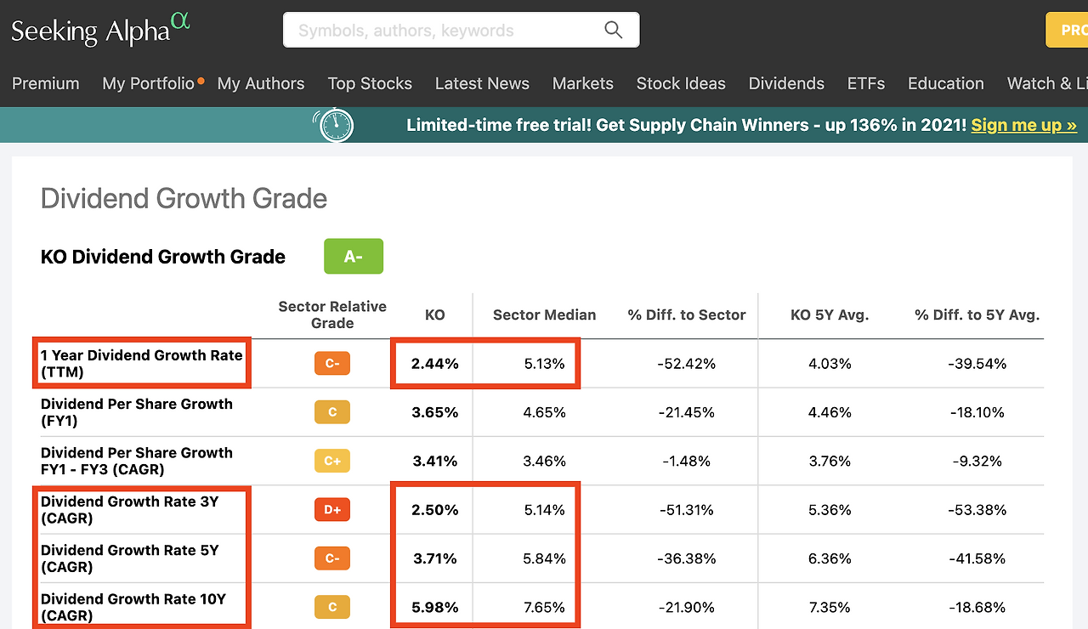Viewport: 1088px width, 629px height.
Task: Open My Authors in the navigation bar
Action: point(261,83)
